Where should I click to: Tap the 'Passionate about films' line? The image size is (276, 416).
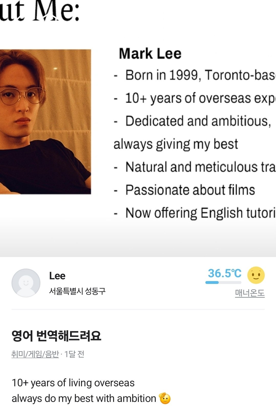point(190,190)
